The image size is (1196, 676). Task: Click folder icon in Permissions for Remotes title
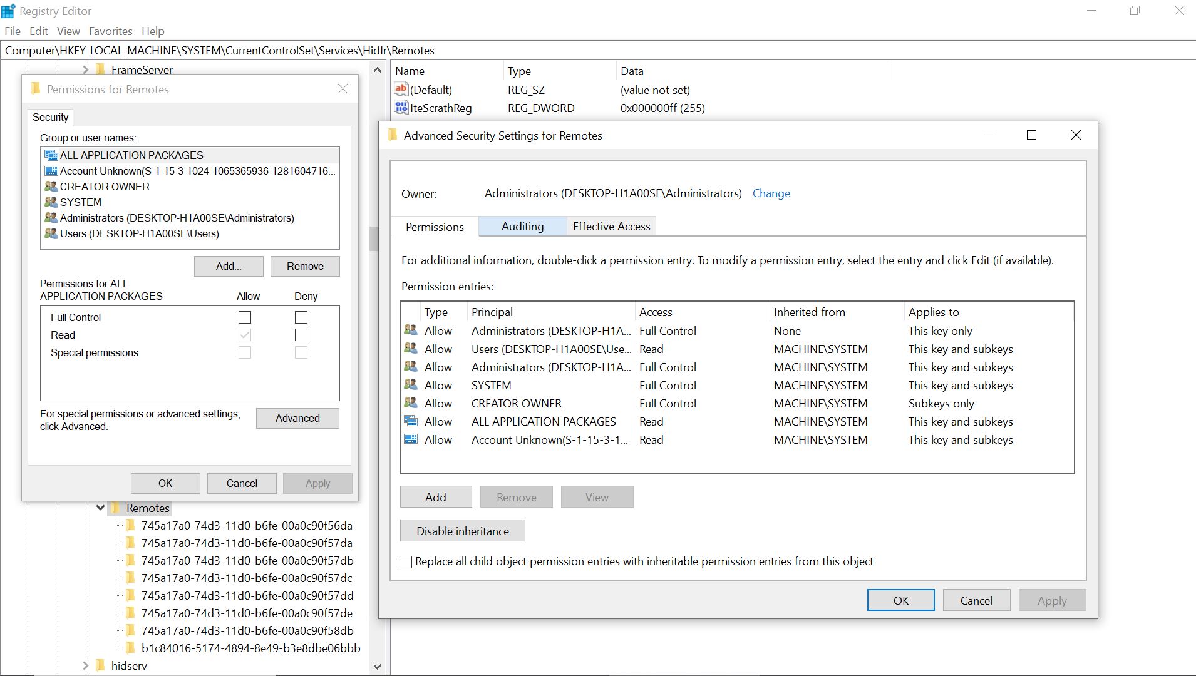[36, 89]
